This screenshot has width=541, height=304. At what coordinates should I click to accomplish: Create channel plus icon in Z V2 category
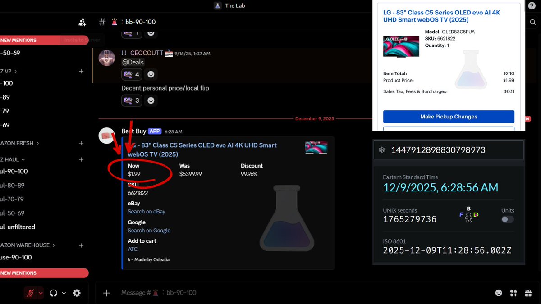[x=81, y=71]
